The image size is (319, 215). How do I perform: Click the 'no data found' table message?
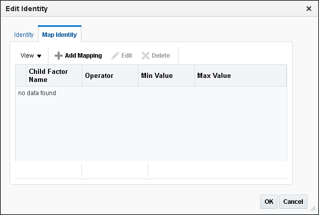37,93
